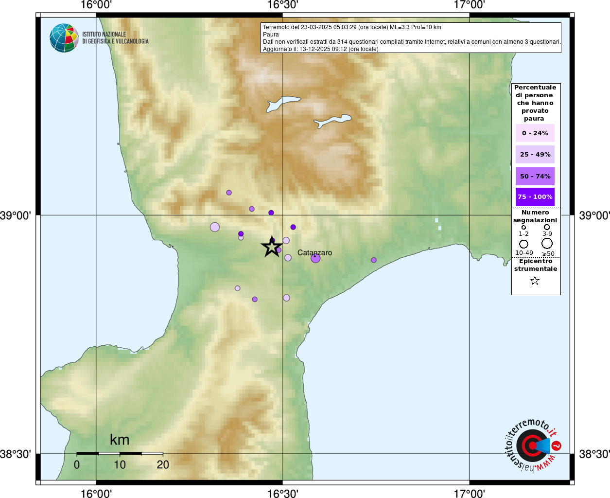Select the isolated purple circle on eastern coast
610x498 pixels.
(x=374, y=260)
